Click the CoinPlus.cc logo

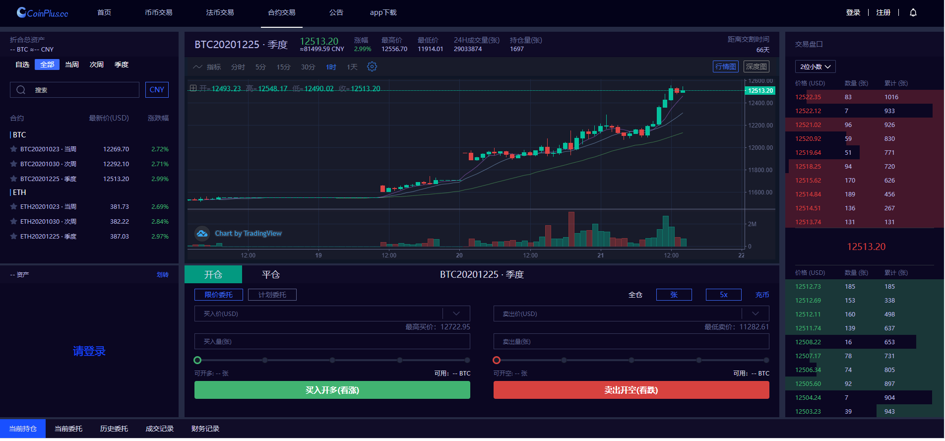[42, 13]
